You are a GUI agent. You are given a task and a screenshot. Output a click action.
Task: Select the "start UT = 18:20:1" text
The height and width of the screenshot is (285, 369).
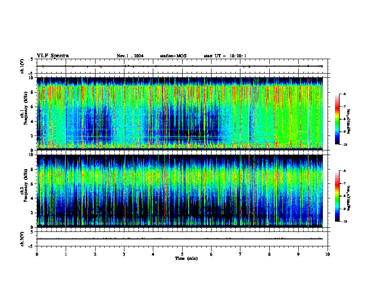pyautogui.click(x=225, y=56)
